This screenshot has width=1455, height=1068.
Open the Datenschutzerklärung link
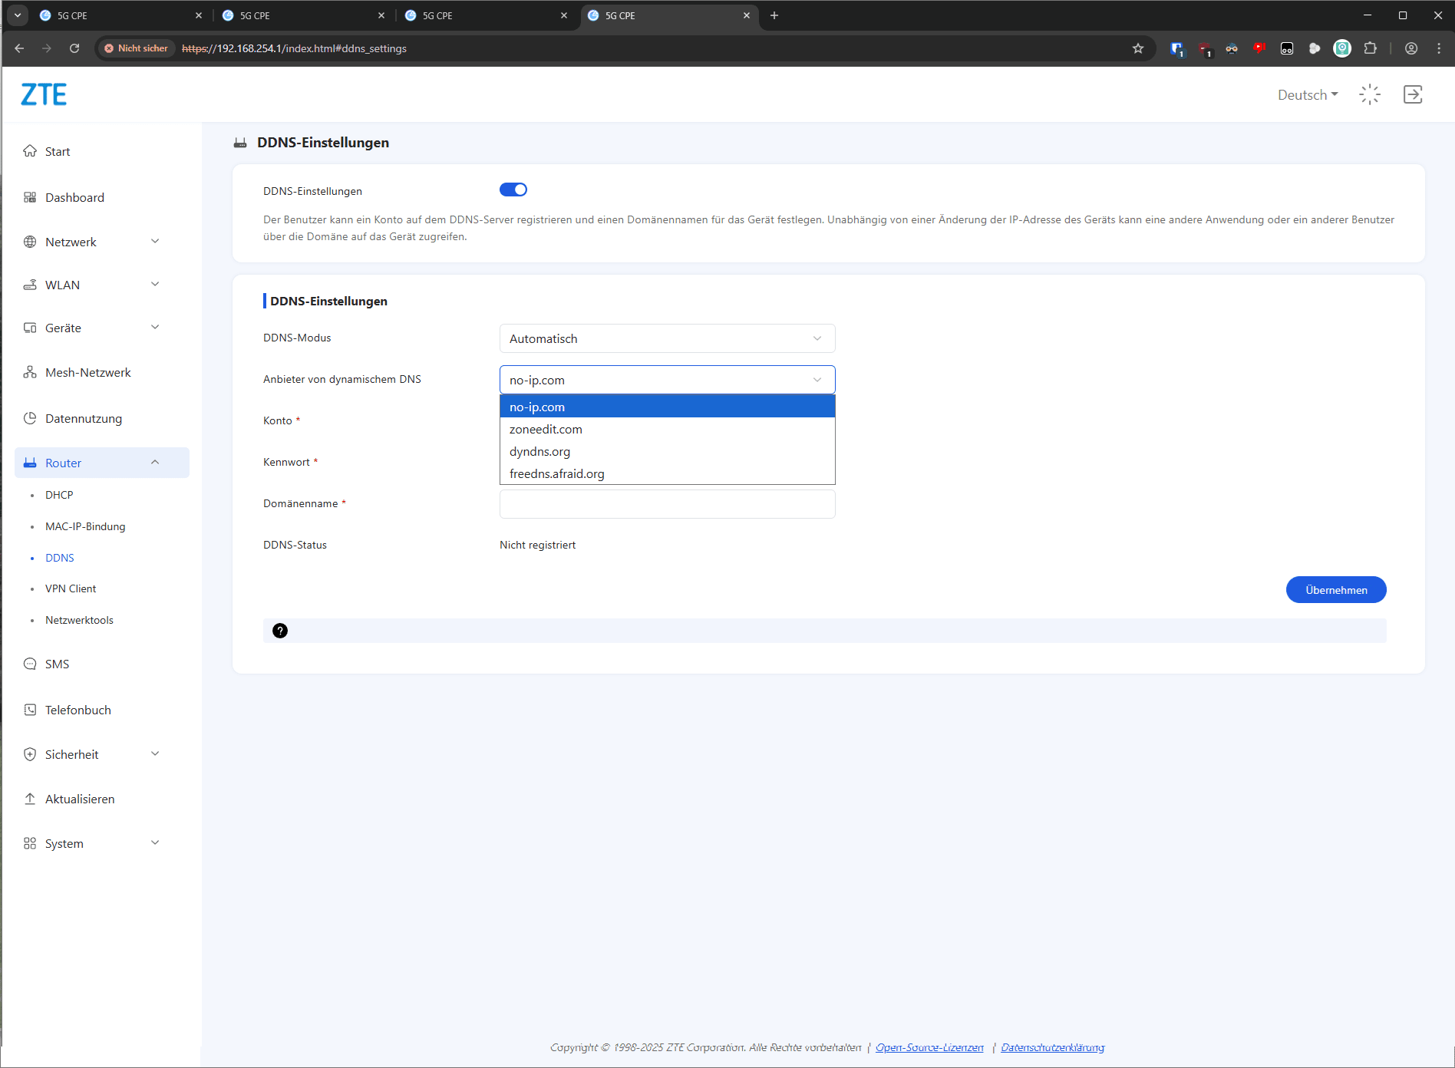[1052, 1047]
